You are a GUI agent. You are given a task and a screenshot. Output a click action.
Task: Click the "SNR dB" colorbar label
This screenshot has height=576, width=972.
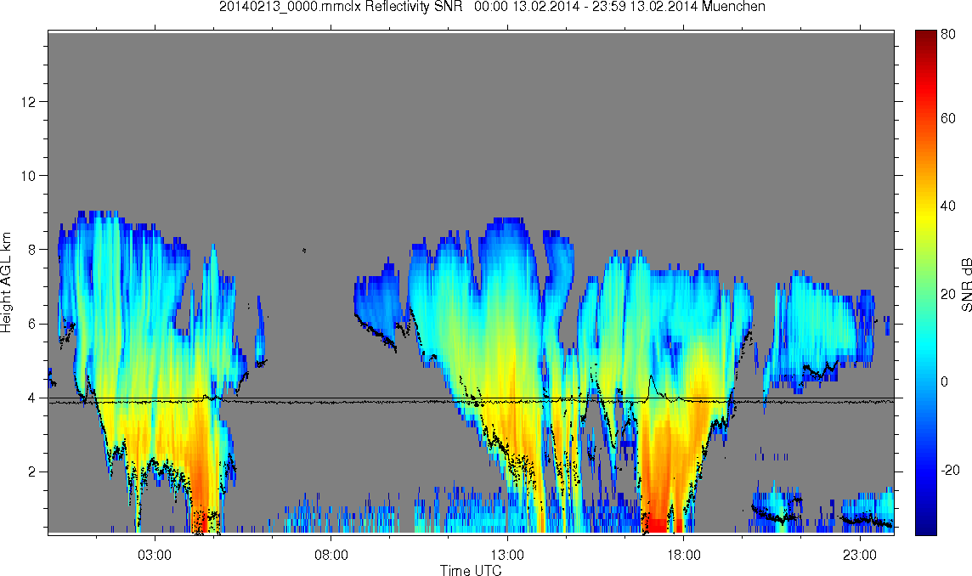[966, 284]
